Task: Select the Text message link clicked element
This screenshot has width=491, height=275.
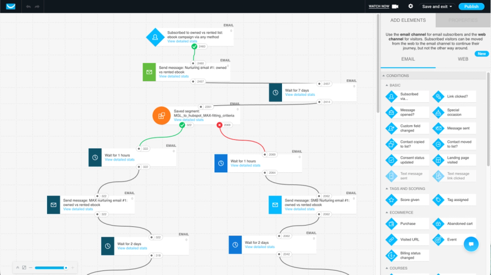Action: coord(454,176)
